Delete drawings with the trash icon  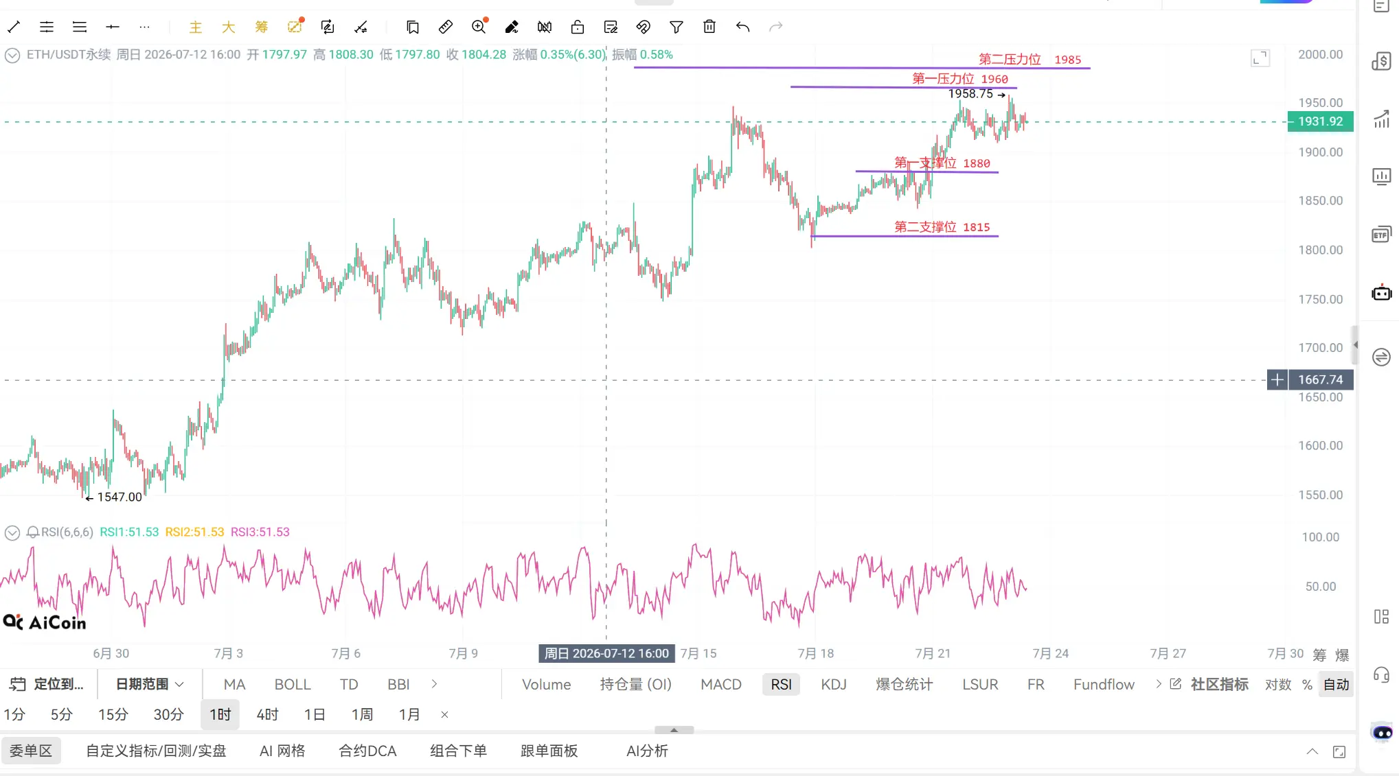[x=709, y=27]
